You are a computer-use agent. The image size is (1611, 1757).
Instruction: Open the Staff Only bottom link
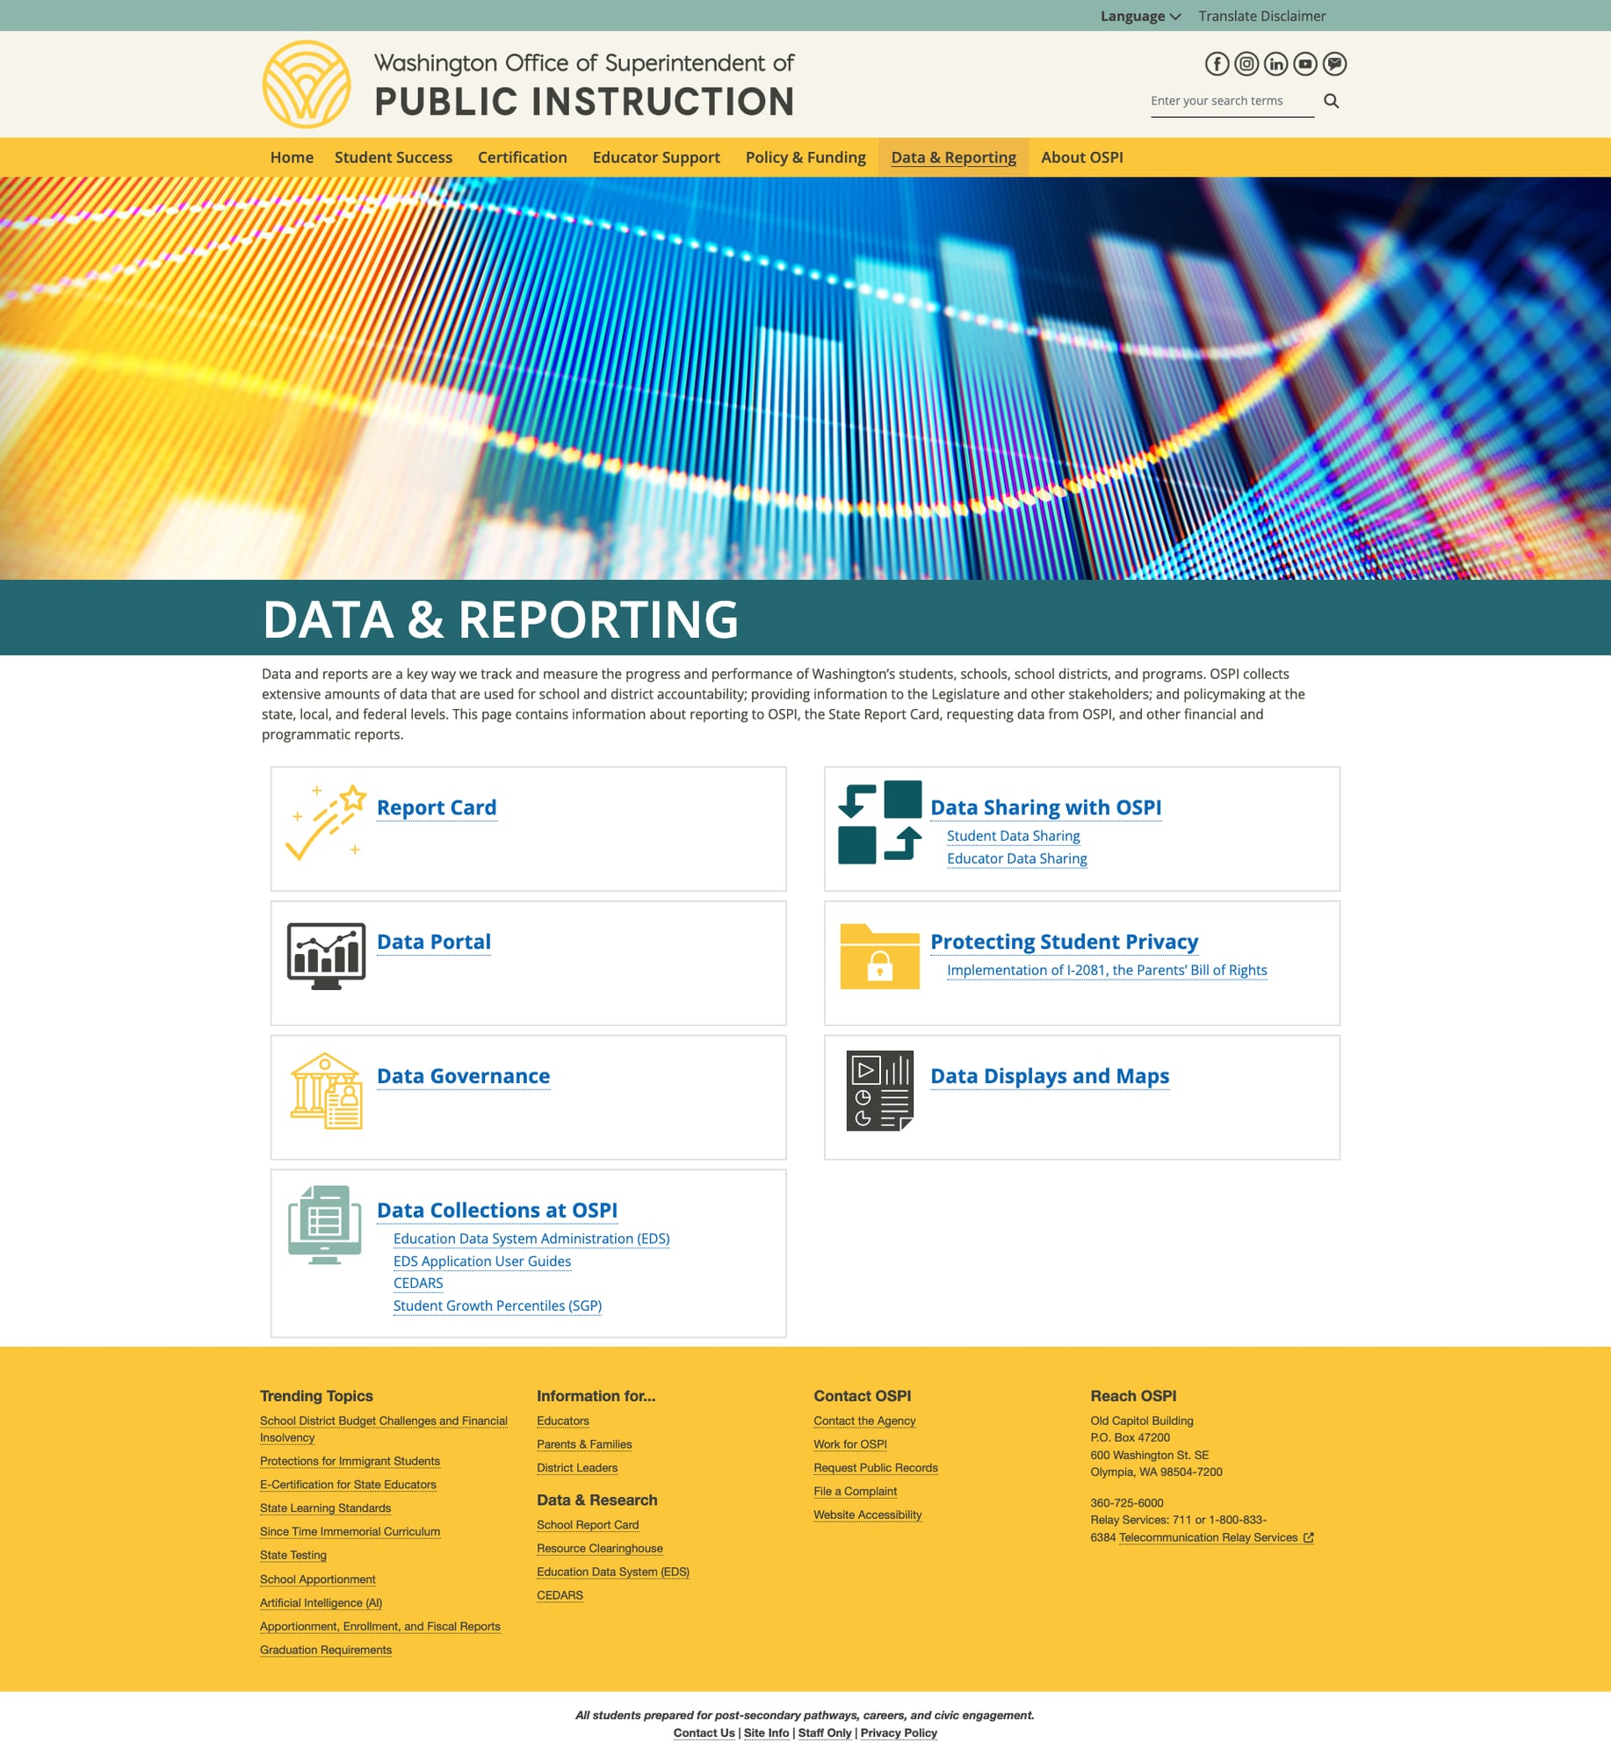(825, 1733)
